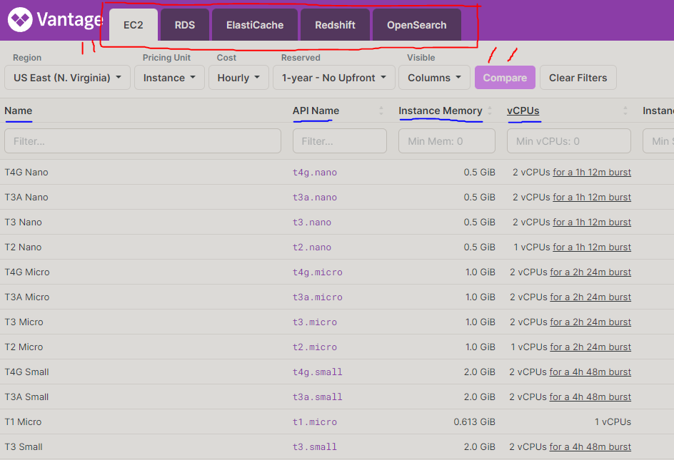674x460 pixels.
Task: Open the t3a.micro API name link
Action: pyautogui.click(x=318, y=297)
